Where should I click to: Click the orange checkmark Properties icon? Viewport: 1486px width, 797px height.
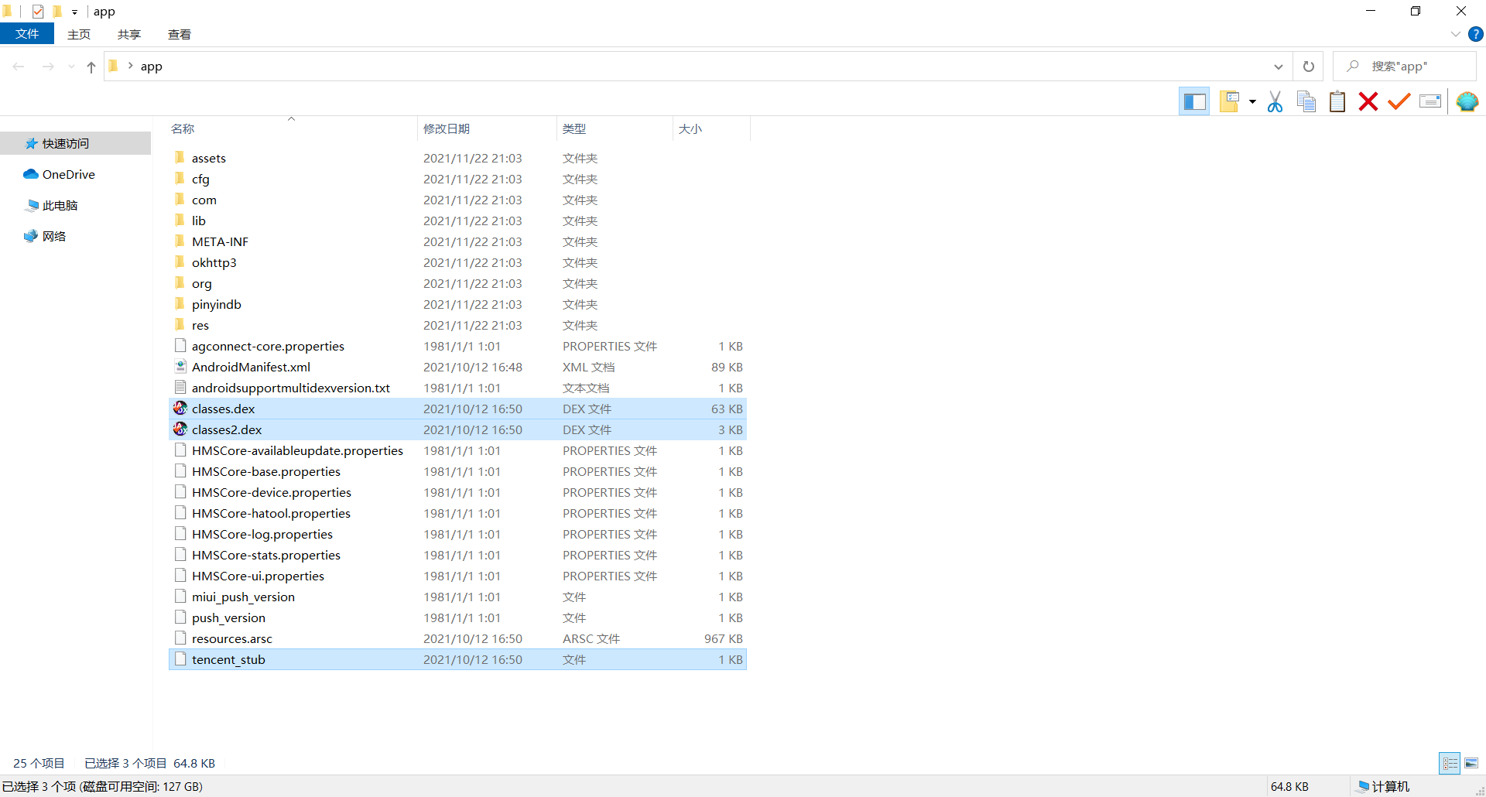pyautogui.click(x=1399, y=101)
